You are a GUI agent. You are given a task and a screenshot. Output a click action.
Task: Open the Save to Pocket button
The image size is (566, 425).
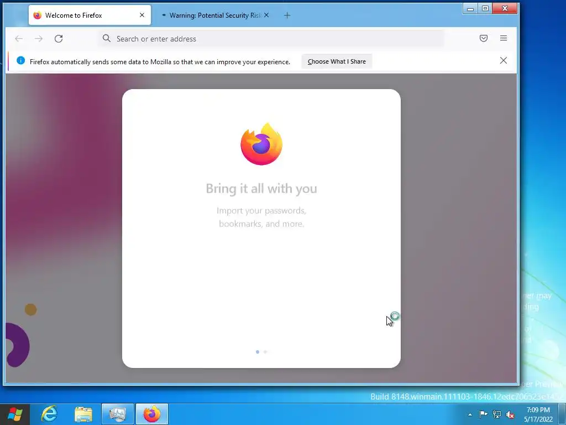pyautogui.click(x=484, y=38)
